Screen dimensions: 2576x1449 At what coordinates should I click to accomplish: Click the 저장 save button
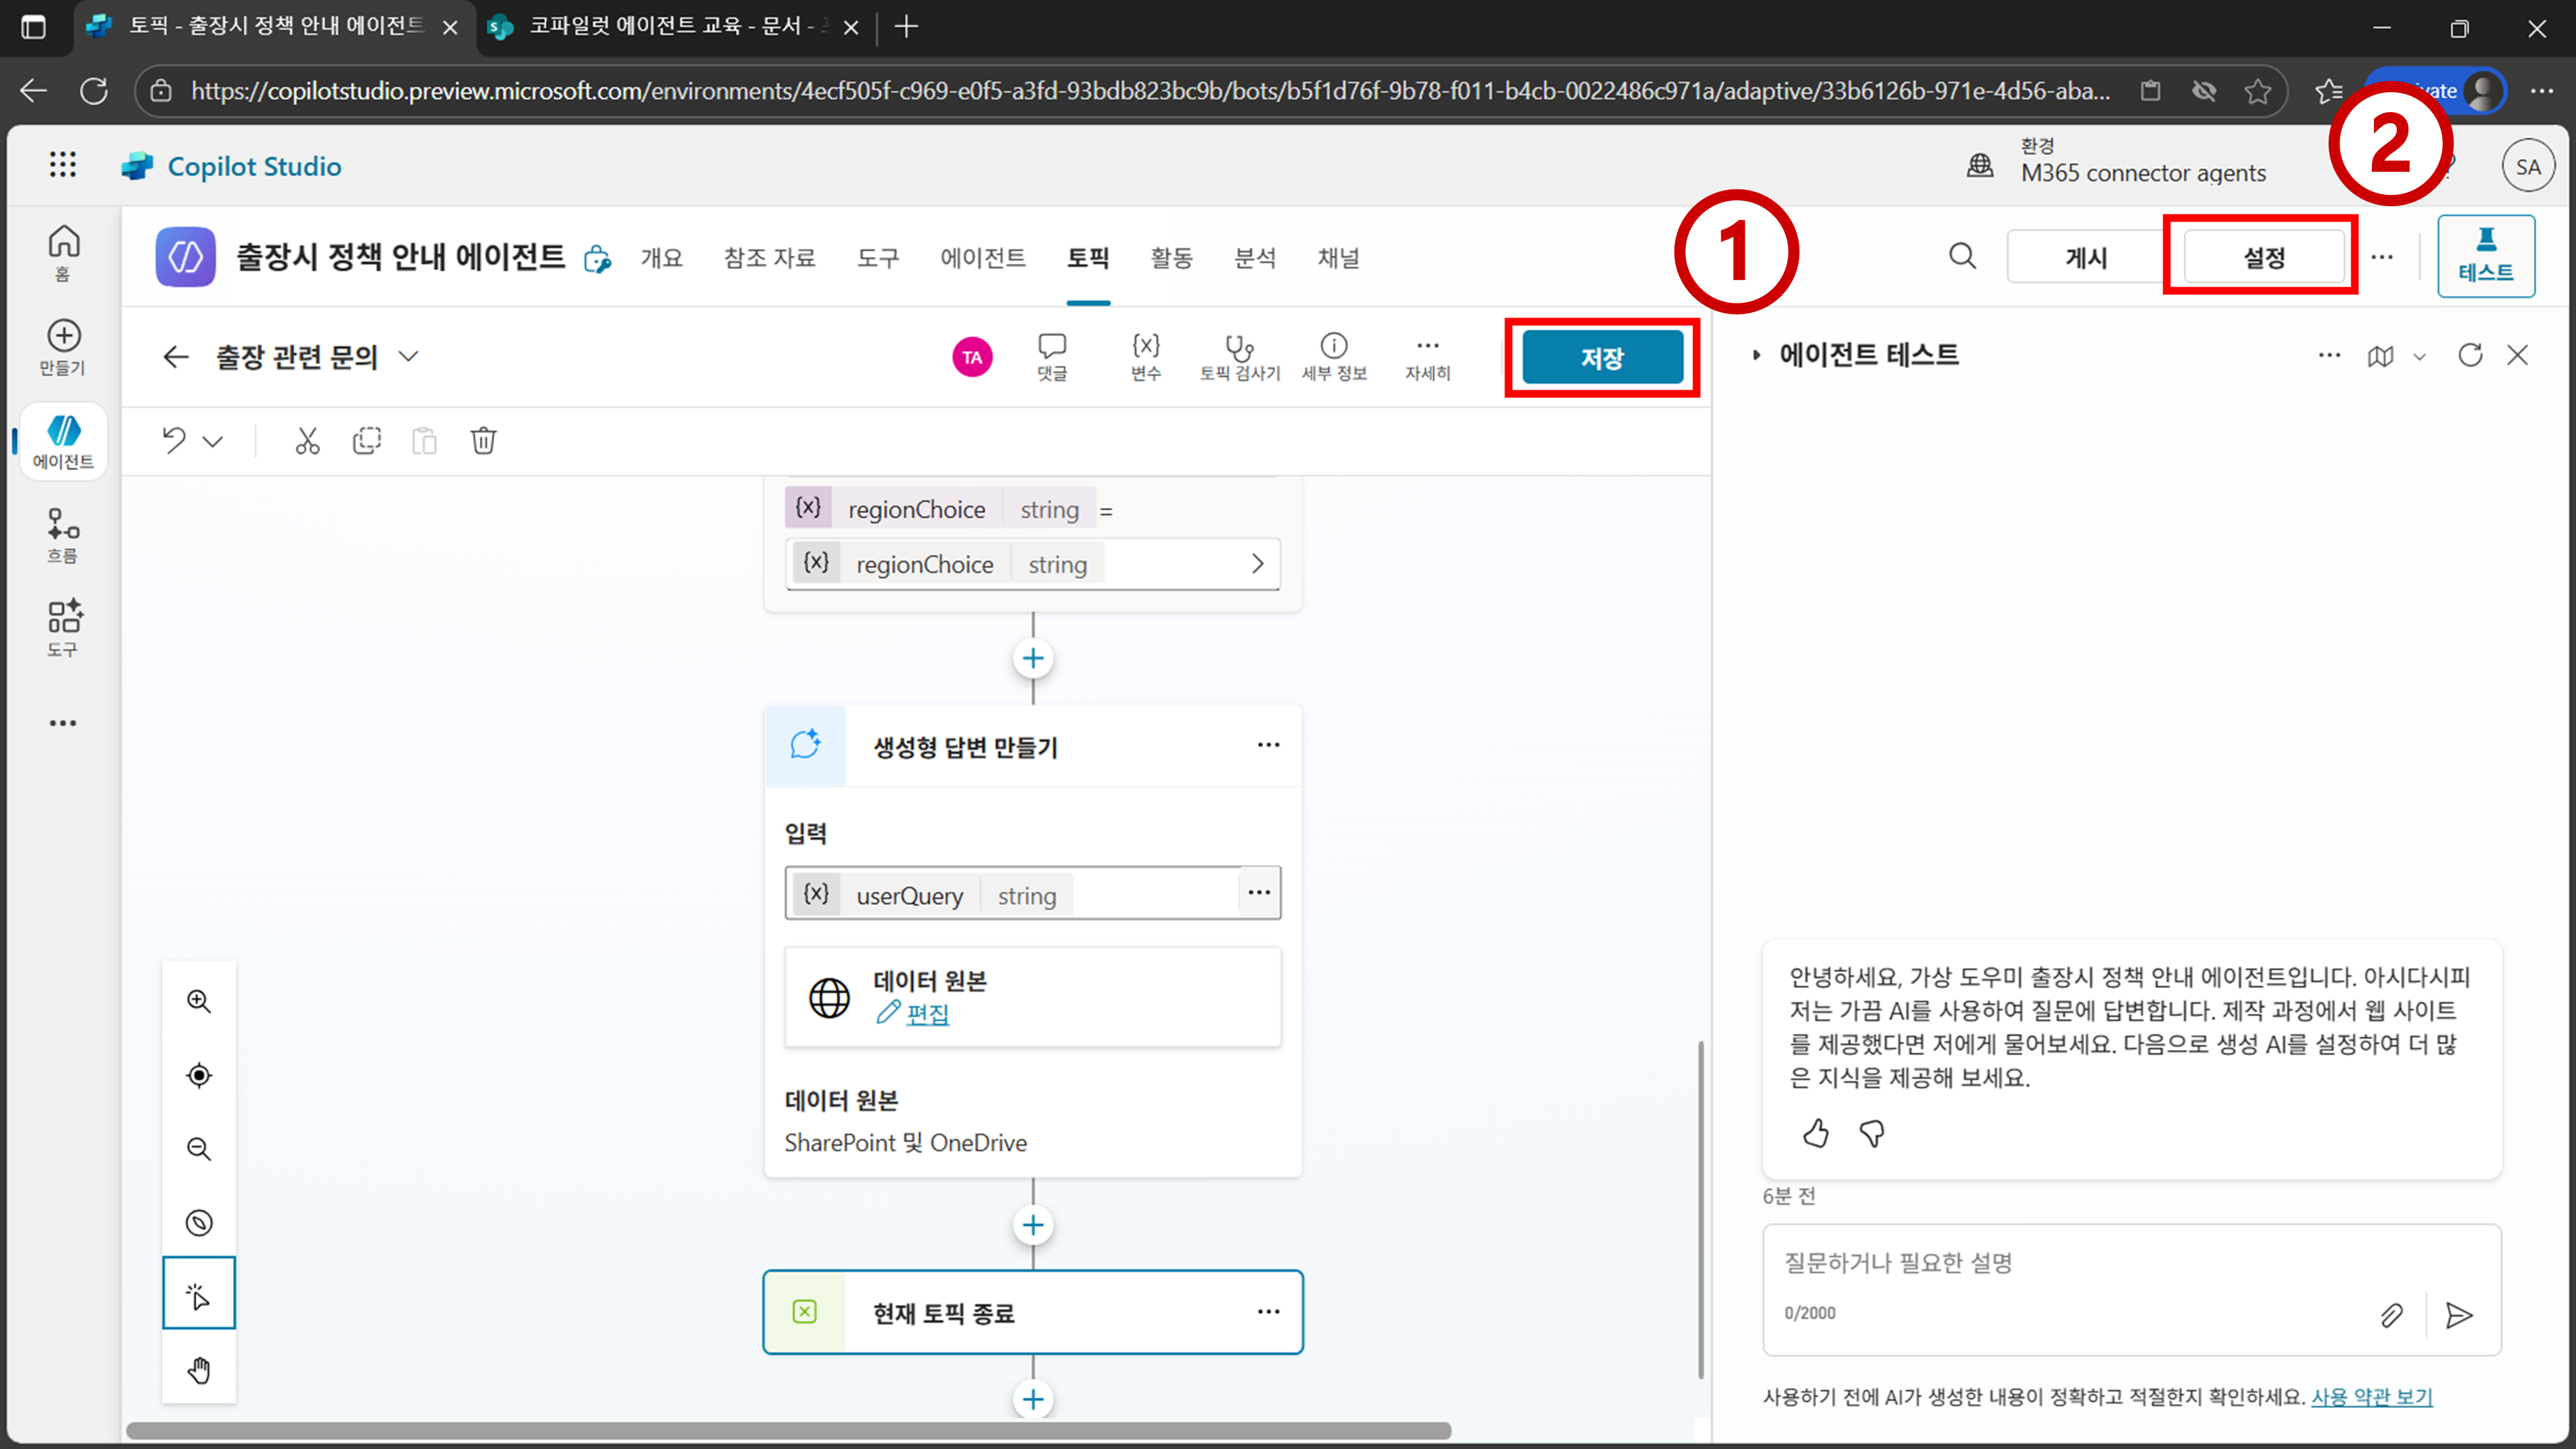pyautogui.click(x=1602, y=358)
